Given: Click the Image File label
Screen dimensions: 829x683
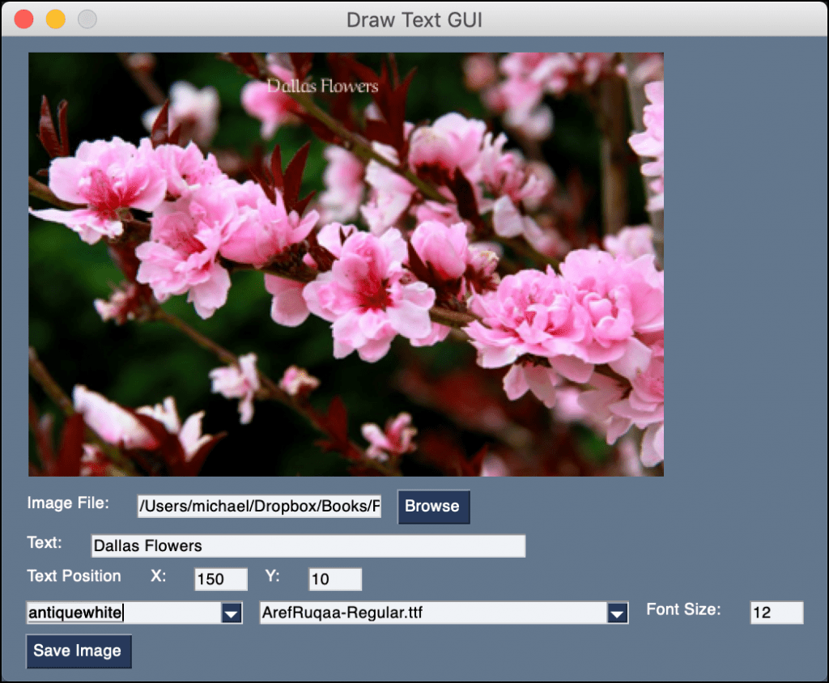Looking at the screenshot, I should click(68, 503).
